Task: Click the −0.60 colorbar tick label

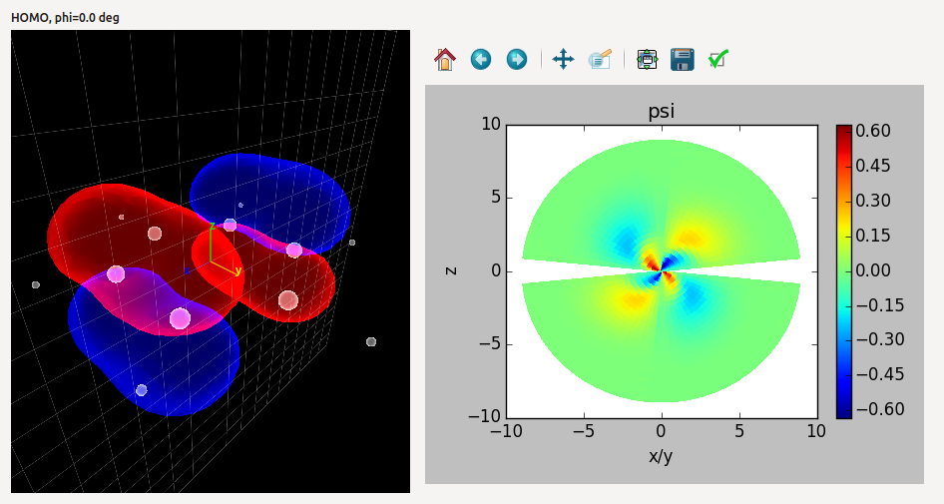Action: (879, 409)
